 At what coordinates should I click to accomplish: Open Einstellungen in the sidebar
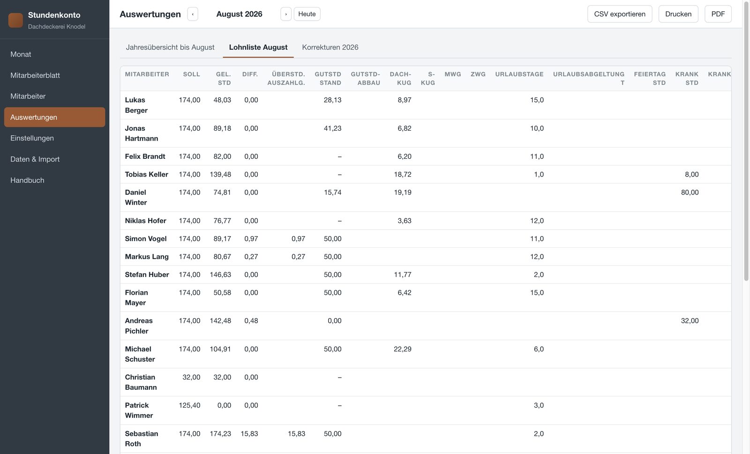[x=54, y=138]
